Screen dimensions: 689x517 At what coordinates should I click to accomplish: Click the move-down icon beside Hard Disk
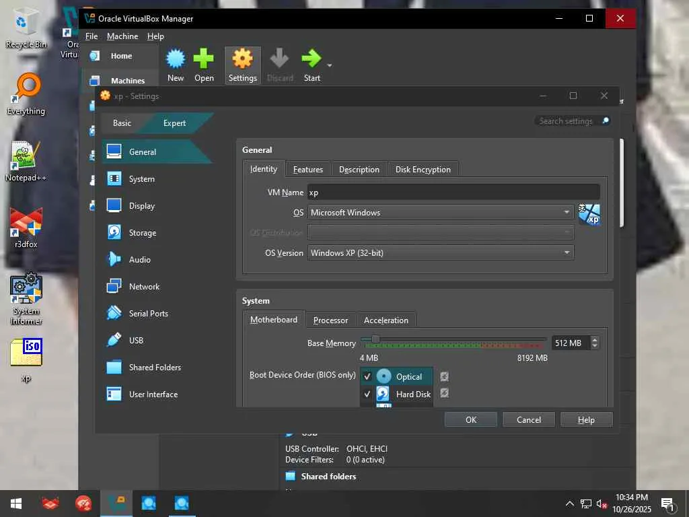click(444, 392)
